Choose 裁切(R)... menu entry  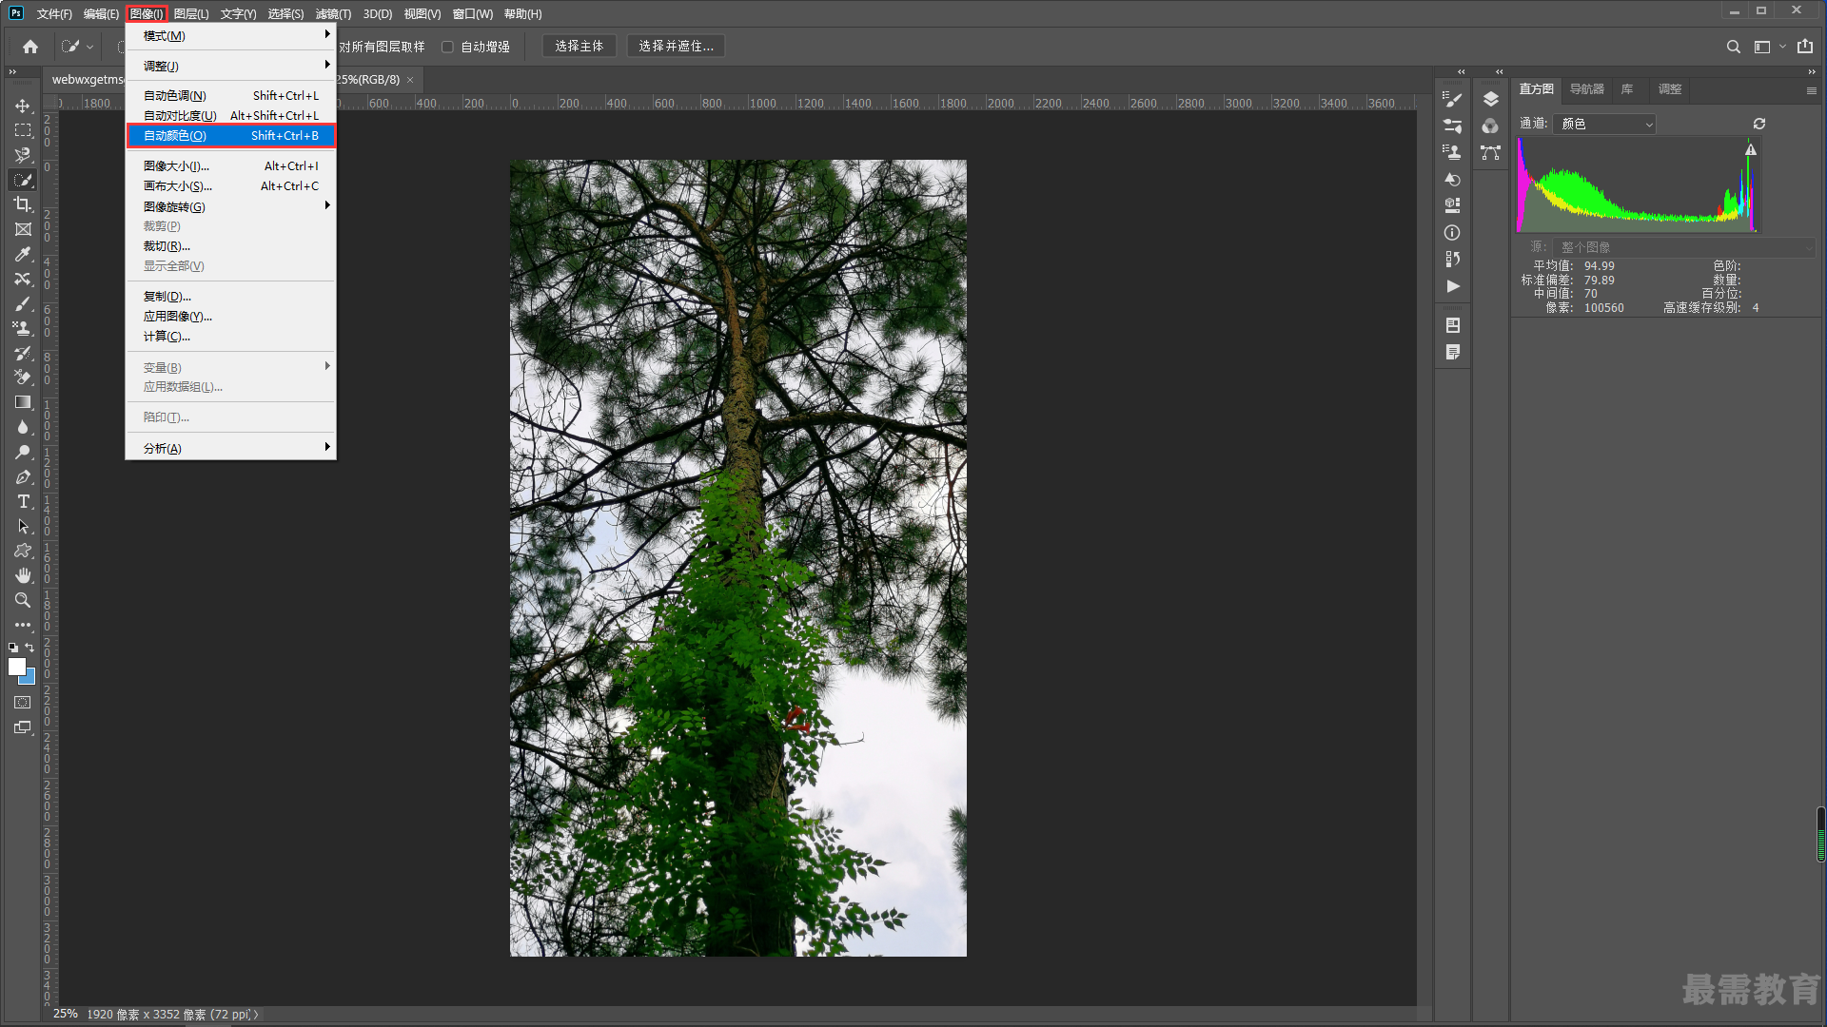point(231,245)
